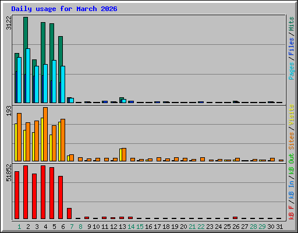The height and width of the screenshot is (233, 298).
Task: Click green day label '15'
Action: pyautogui.click(x=140, y=227)
